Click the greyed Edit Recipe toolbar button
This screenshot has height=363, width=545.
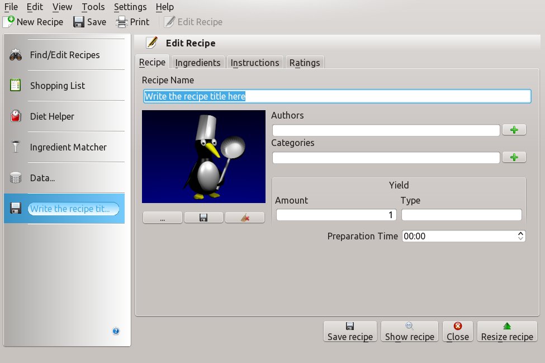[x=193, y=22]
